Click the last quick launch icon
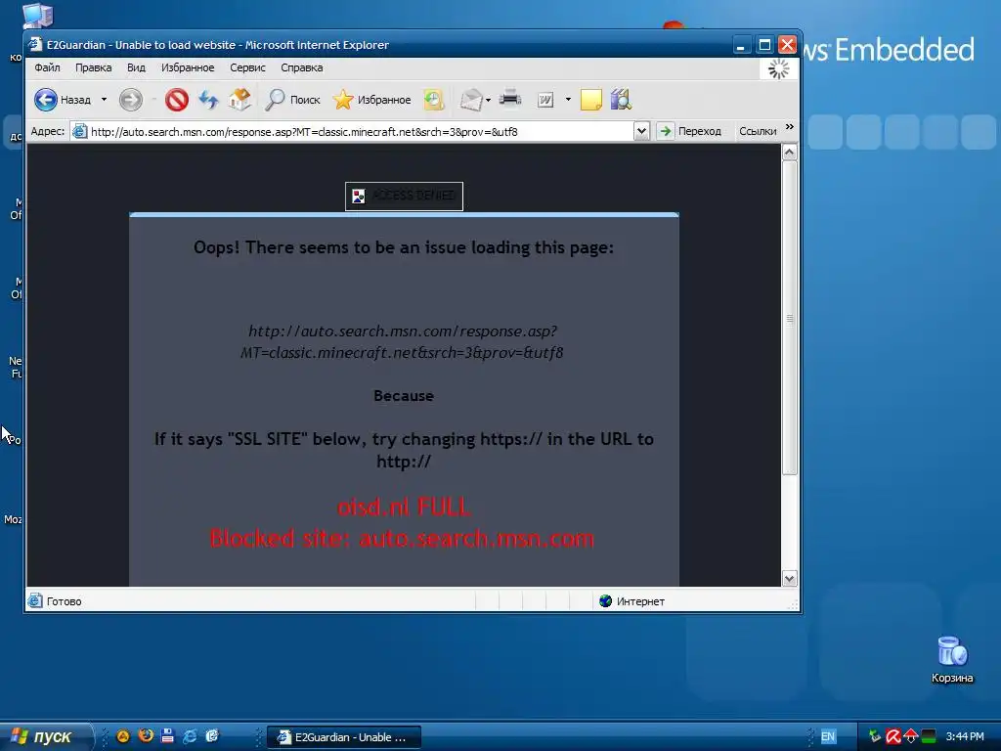 pyautogui.click(x=212, y=736)
